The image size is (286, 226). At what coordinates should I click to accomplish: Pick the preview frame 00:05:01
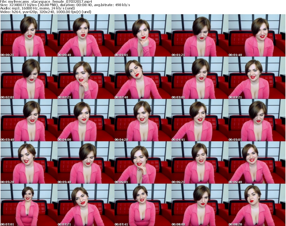click(257, 120)
